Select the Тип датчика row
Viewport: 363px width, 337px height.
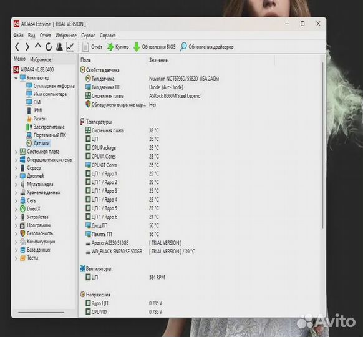[x=152, y=79]
